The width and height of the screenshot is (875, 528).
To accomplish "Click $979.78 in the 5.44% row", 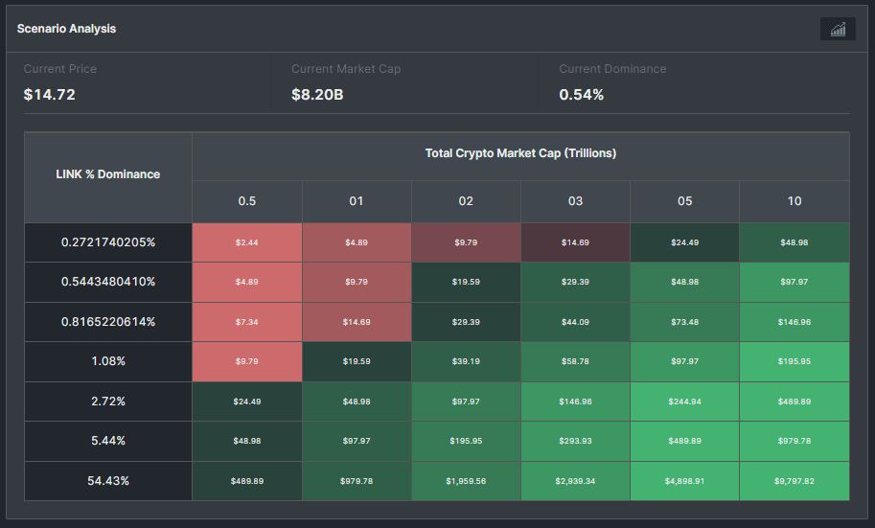I will click(794, 441).
